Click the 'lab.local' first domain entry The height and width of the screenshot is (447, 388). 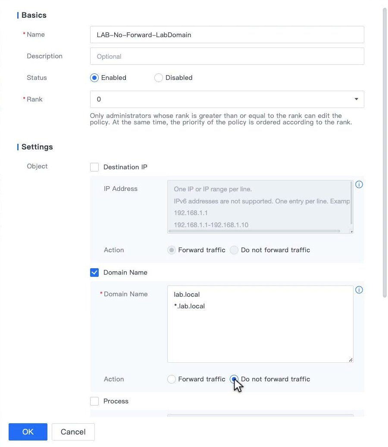click(x=187, y=295)
